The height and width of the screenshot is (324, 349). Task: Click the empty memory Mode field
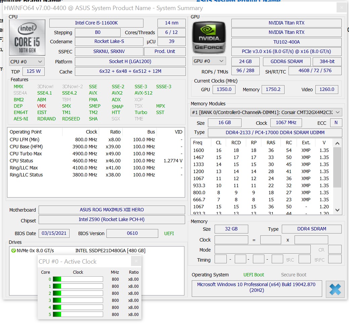click(263, 249)
